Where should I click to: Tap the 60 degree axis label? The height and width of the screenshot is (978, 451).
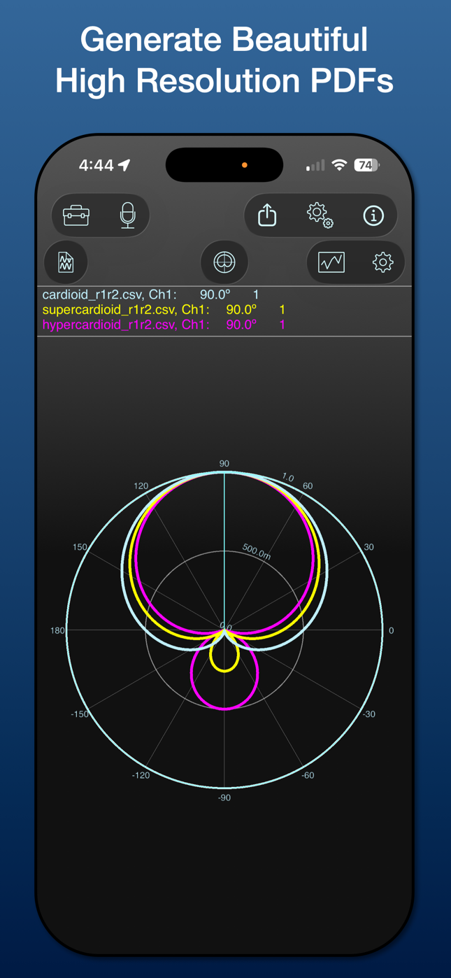click(308, 486)
